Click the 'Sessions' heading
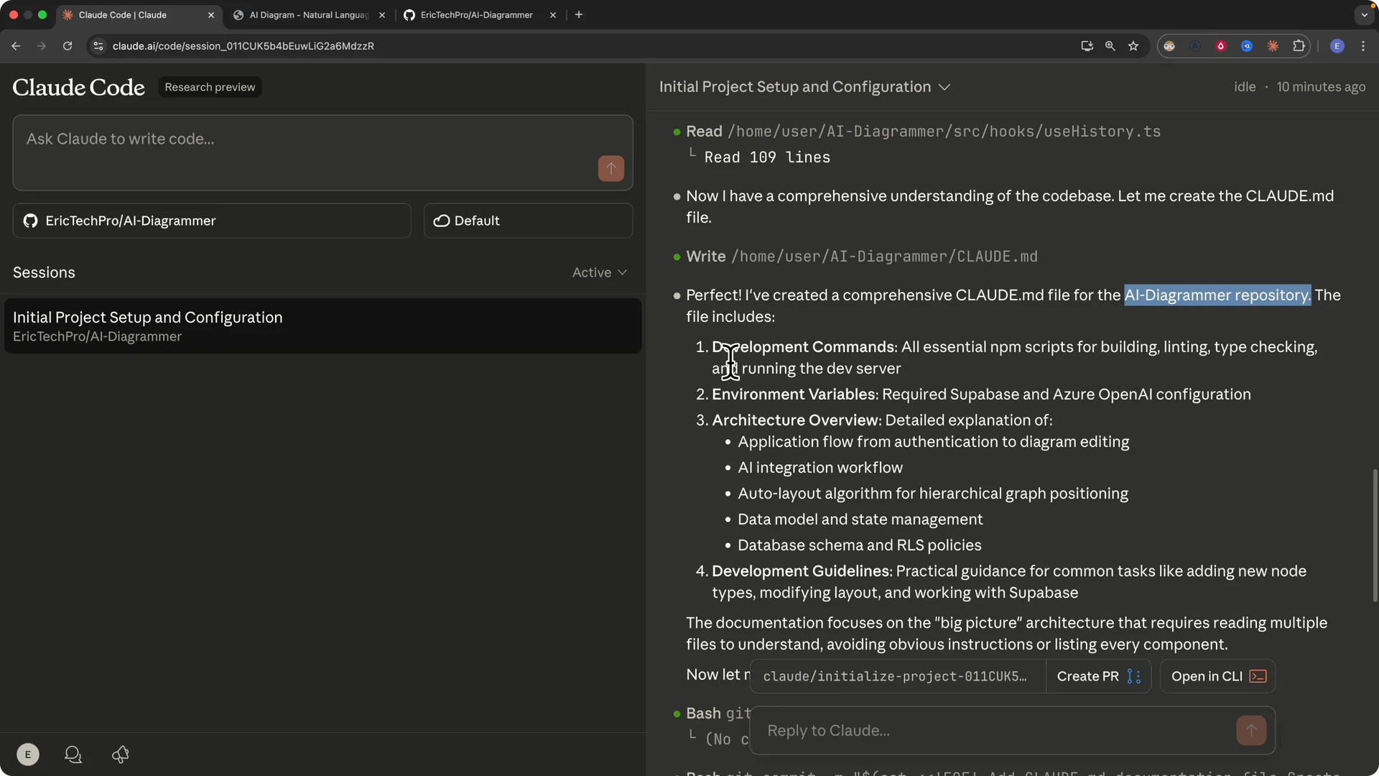 point(44,272)
